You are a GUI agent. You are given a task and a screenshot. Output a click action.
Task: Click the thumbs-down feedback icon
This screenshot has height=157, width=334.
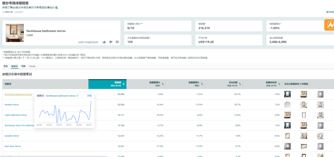tap(111, 42)
